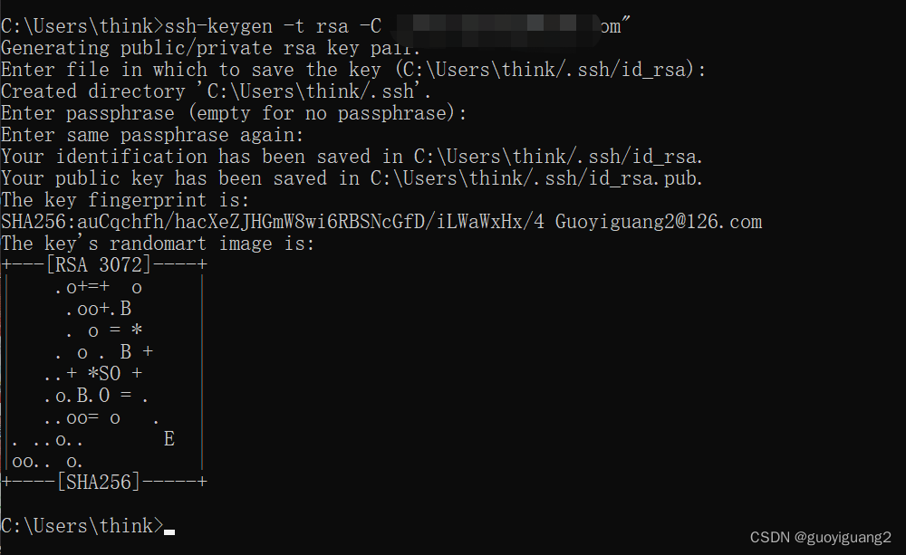Click the 'Generating public/private rsa key pair' line
This screenshot has width=906, height=555.
click(211, 48)
